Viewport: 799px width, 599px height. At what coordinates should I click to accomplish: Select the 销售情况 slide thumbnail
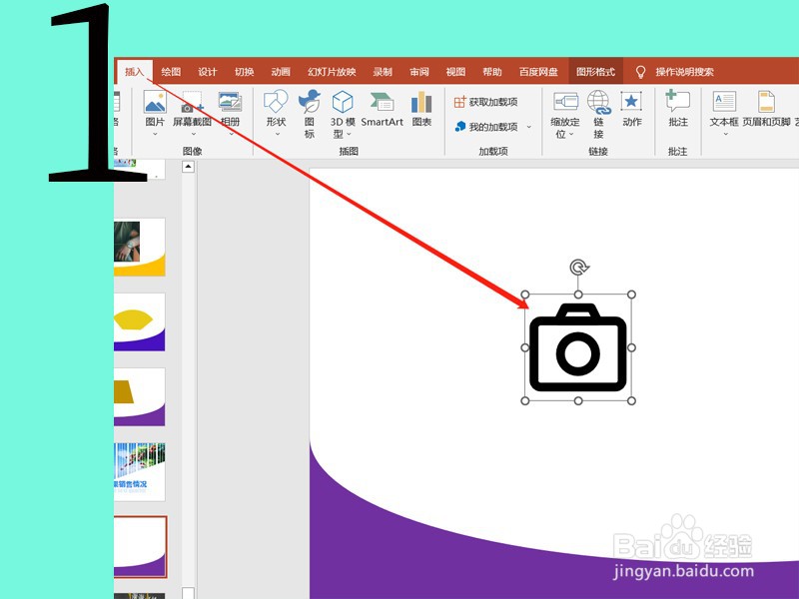[x=139, y=471]
